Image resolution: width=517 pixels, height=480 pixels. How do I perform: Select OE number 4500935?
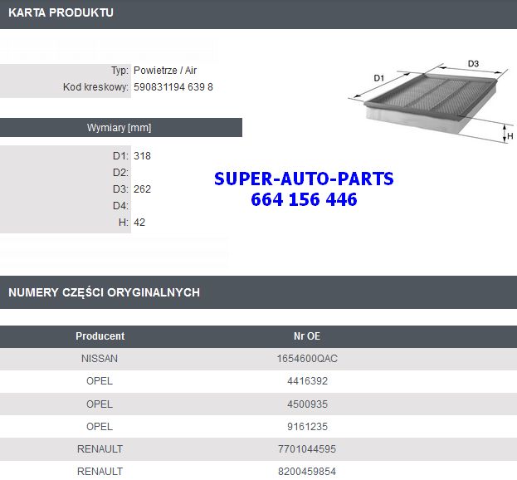click(x=307, y=404)
